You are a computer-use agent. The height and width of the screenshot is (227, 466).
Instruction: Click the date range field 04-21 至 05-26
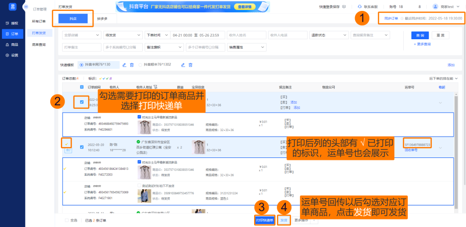tap(197, 35)
